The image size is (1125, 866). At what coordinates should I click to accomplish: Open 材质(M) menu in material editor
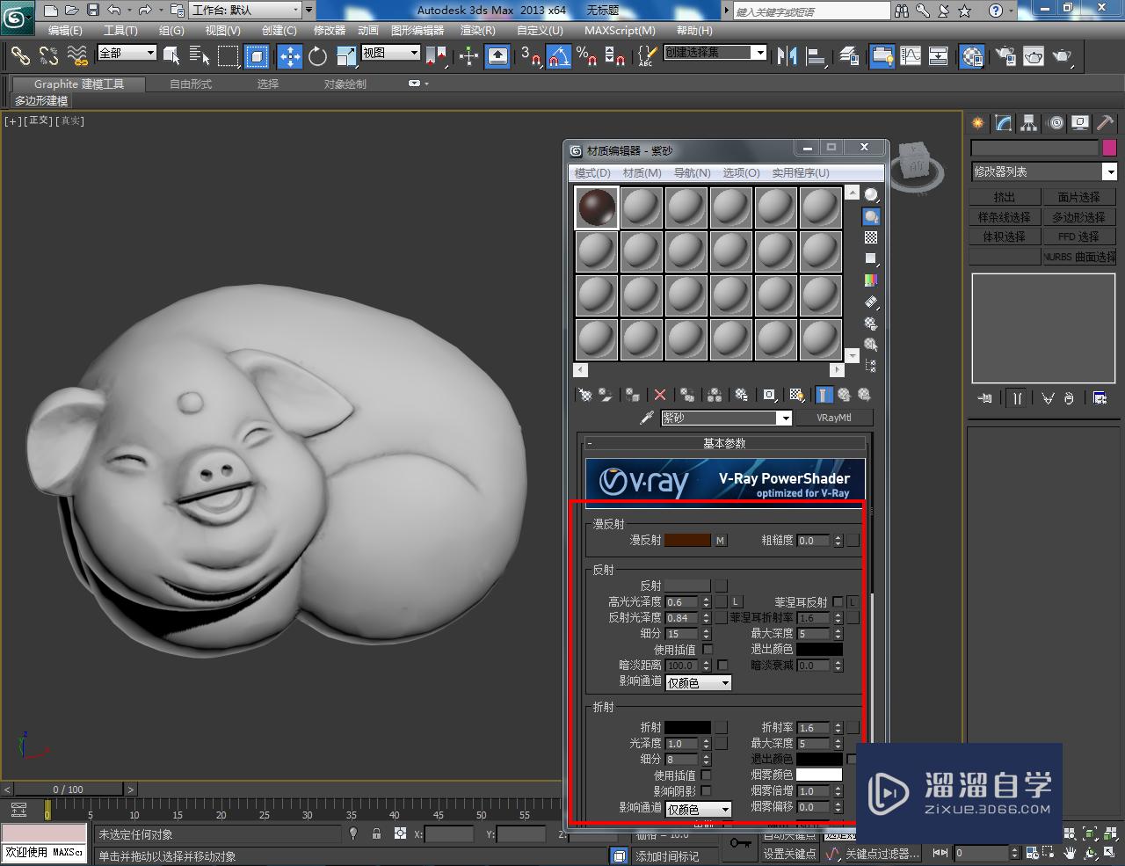(x=642, y=172)
